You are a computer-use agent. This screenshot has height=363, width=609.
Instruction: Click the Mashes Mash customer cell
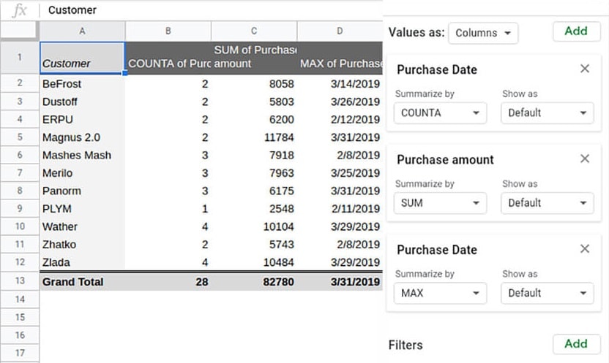pos(82,155)
